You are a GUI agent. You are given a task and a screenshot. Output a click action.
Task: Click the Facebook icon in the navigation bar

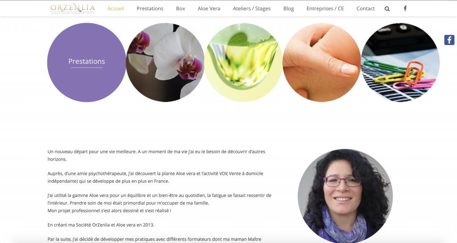[x=405, y=8]
